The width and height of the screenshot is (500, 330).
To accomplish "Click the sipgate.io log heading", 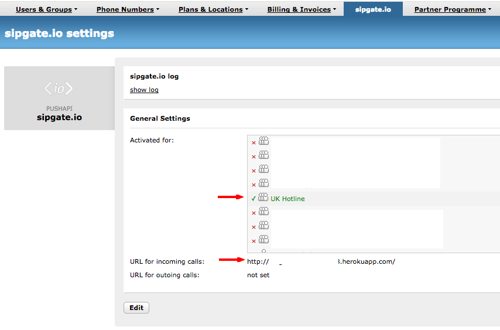I will [155, 76].
